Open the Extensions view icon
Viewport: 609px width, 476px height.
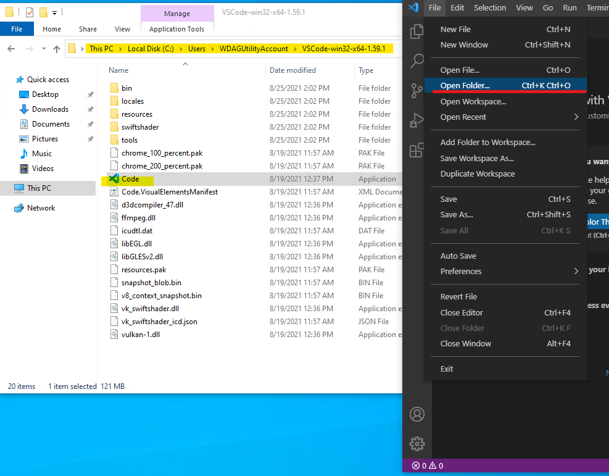point(416,150)
